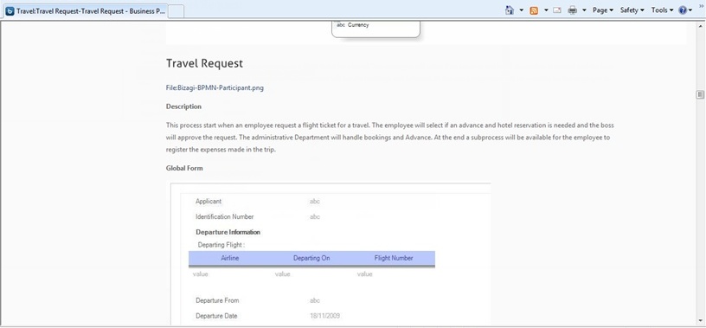Click the Applicant field label
Screen dimensions: 706x328
(209, 202)
